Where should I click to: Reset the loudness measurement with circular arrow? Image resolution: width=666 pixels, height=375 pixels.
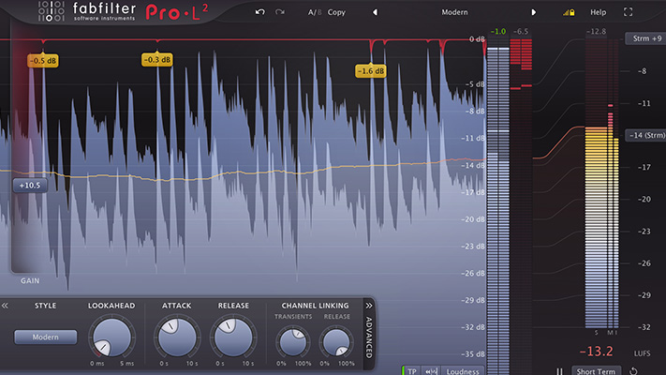[632, 370]
